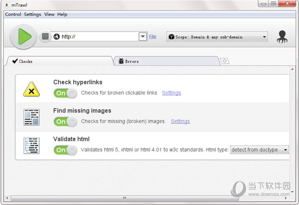Click the horizontal scrollbar right arrow
The image size is (299, 205).
286,198
